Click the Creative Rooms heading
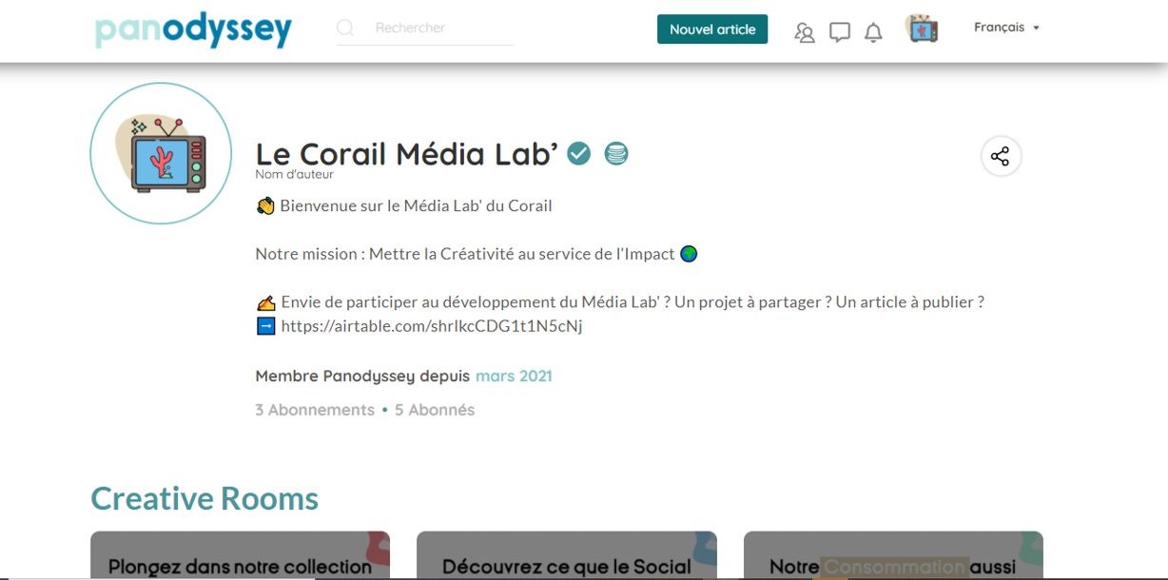Image resolution: width=1168 pixels, height=580 pixels. tap(204, 498)
